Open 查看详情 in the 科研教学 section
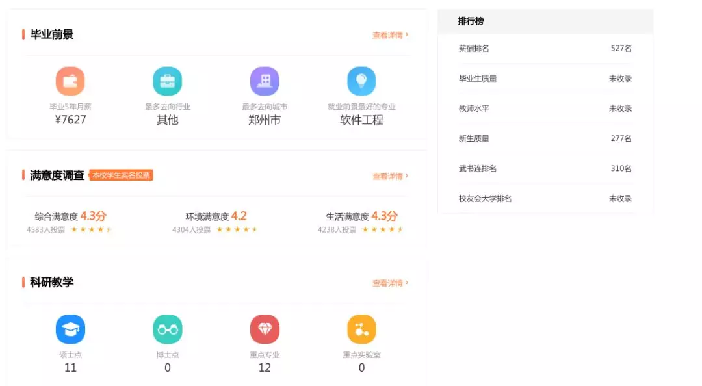The width and height of the screenshot is (702, 386). (x=387, y=283)
